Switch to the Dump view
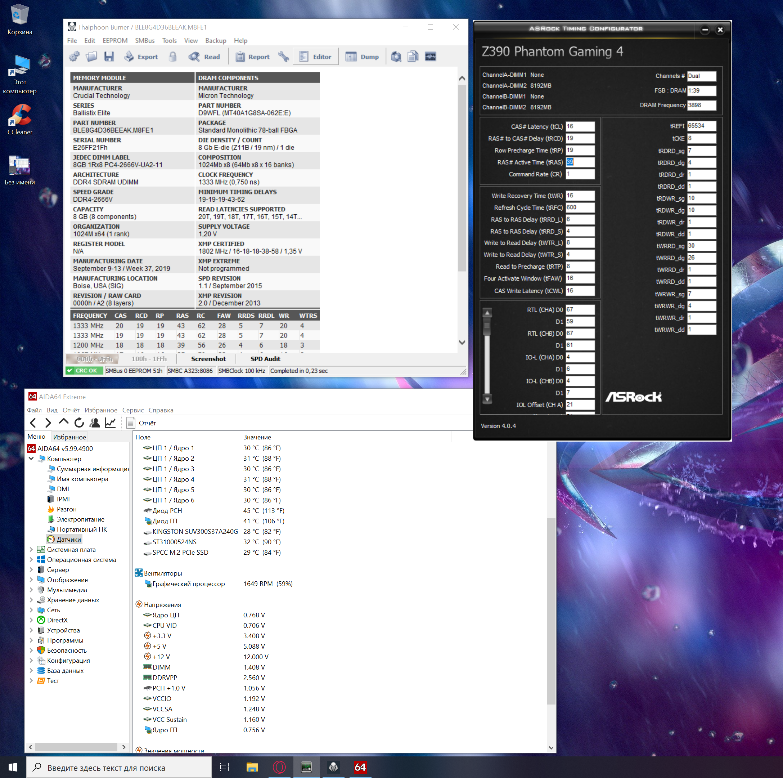 [362, 57]
